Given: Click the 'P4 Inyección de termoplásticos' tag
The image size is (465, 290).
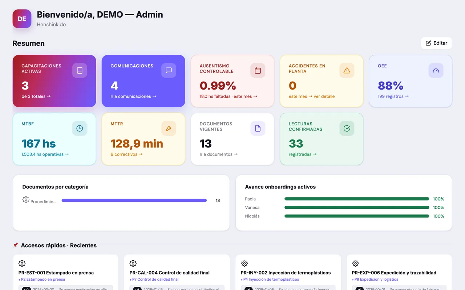Looking at the screenshot, I should (x=270, y=279).
